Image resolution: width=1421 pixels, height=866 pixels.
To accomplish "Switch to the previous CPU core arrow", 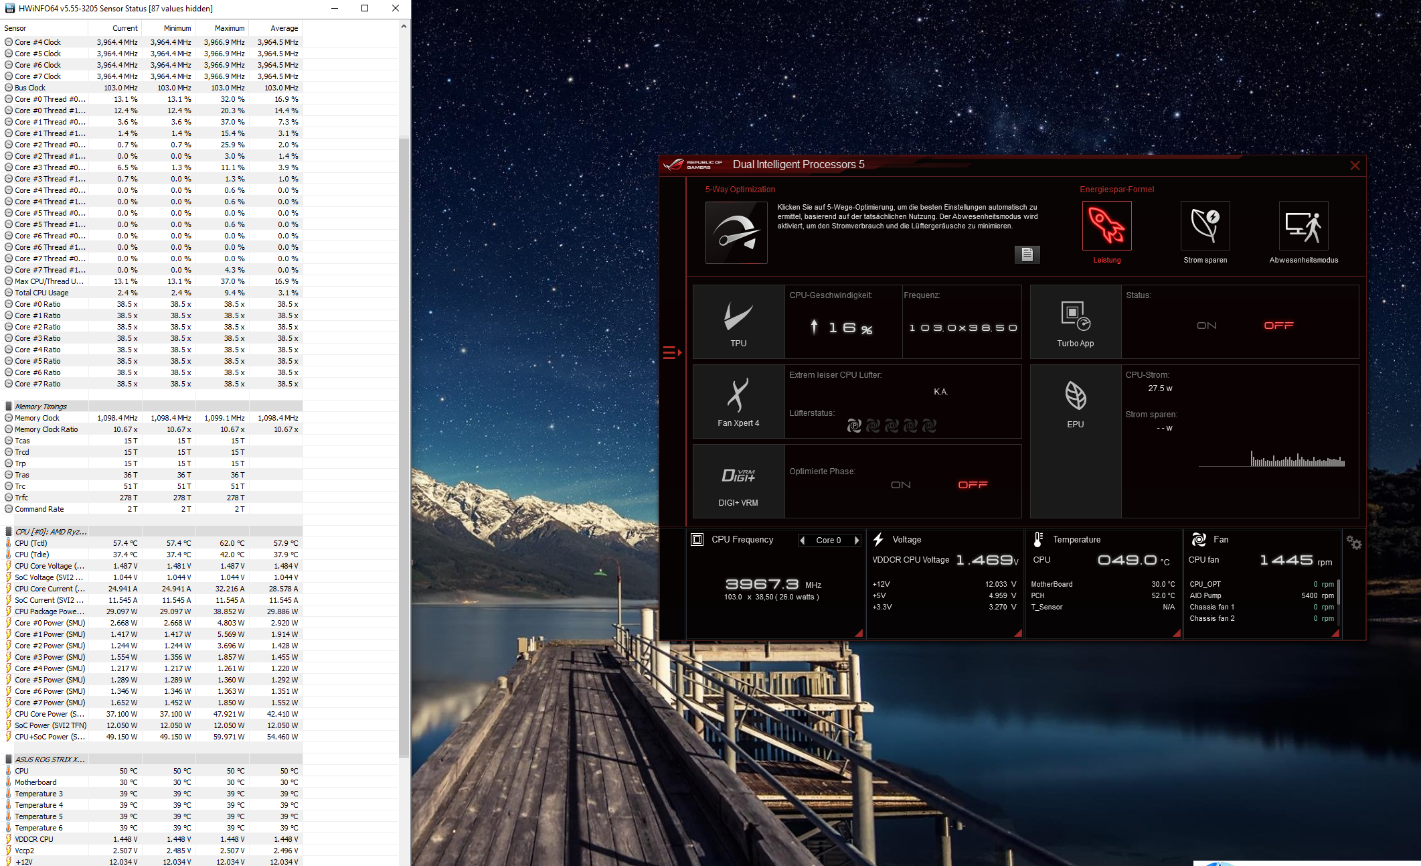I will coord(802,540).
